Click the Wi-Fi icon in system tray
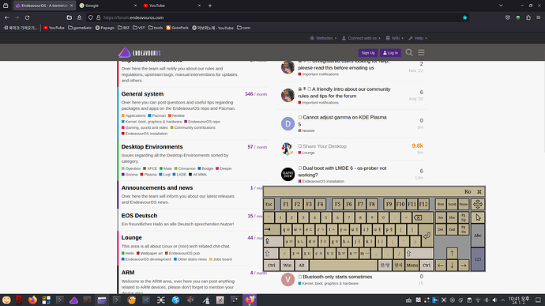Screen dimensions: 545x306 [x=478, y=300]
